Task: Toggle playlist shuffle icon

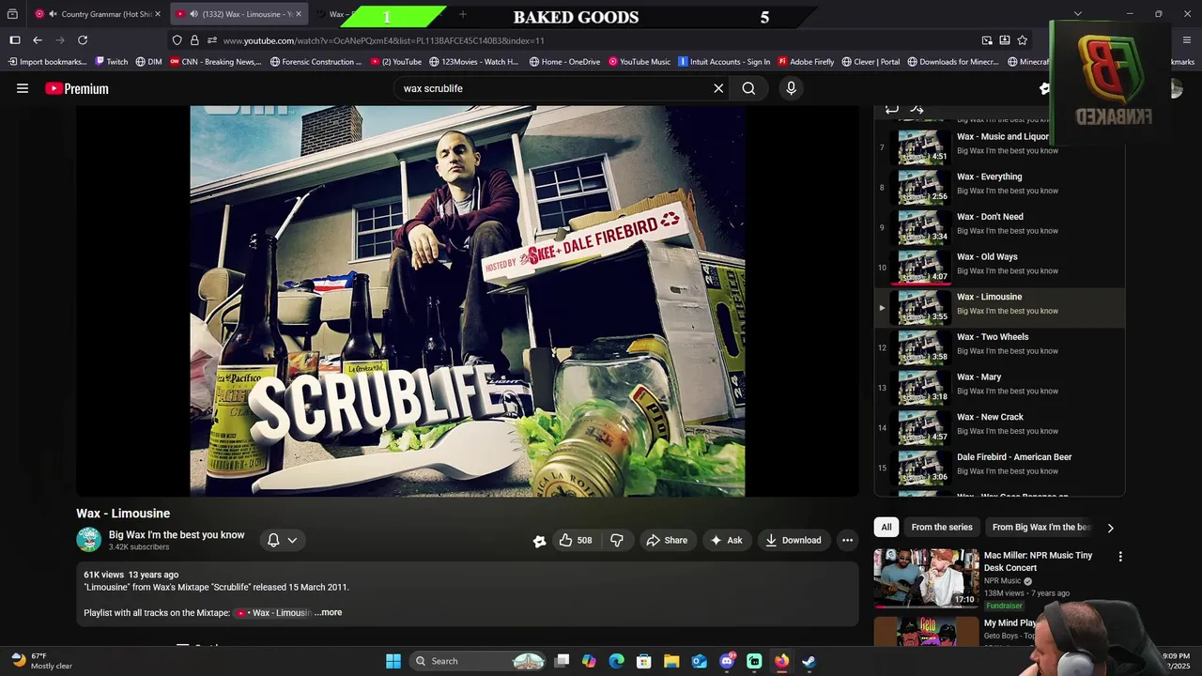Action: point(917,109)
